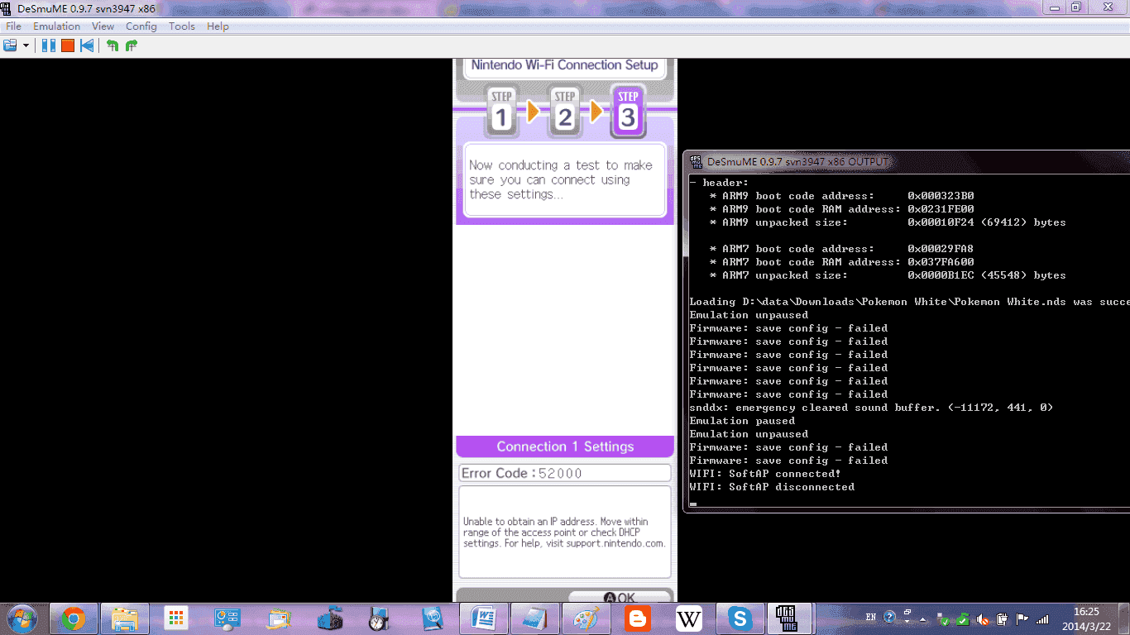Open the Blogger taskbar shortcut
This screenshot has height=635, width=1130.
(637, 618)
